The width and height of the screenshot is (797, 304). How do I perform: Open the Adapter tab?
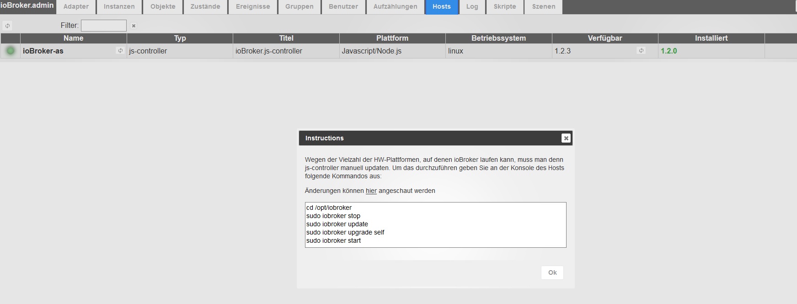(76, 7)
